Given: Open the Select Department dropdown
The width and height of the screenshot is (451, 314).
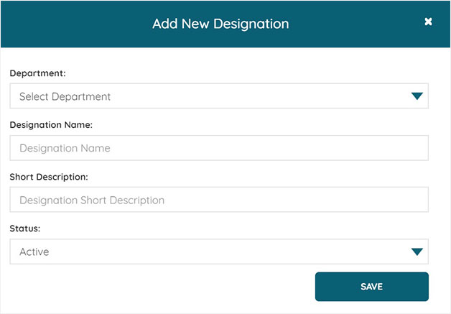Looking at the screenshot, I should pyautogui.click(x=219, y=96).
